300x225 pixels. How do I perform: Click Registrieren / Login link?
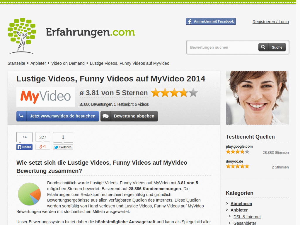270,22
